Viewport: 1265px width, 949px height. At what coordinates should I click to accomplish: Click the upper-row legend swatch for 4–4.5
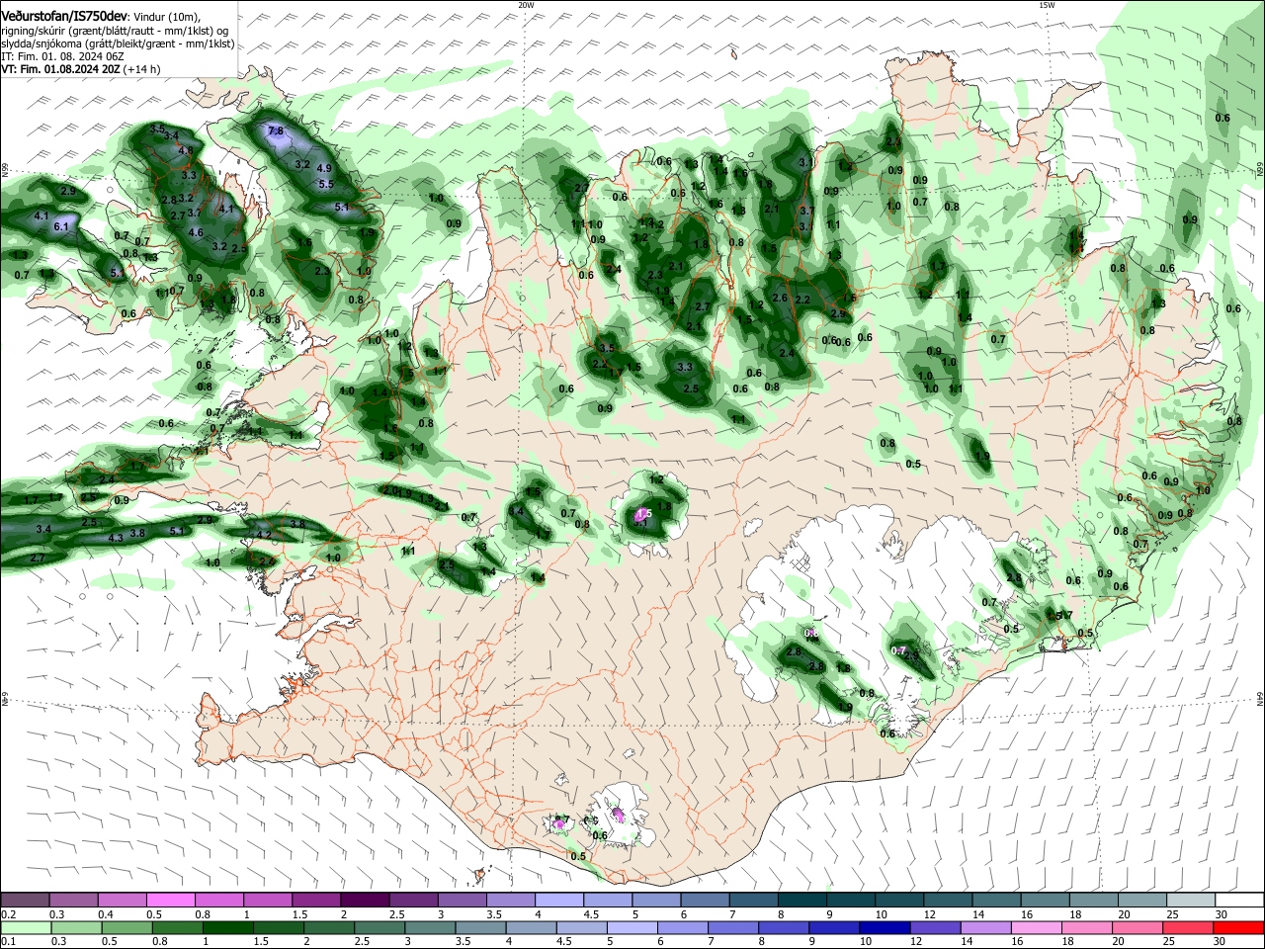click(x=558, y=900)
